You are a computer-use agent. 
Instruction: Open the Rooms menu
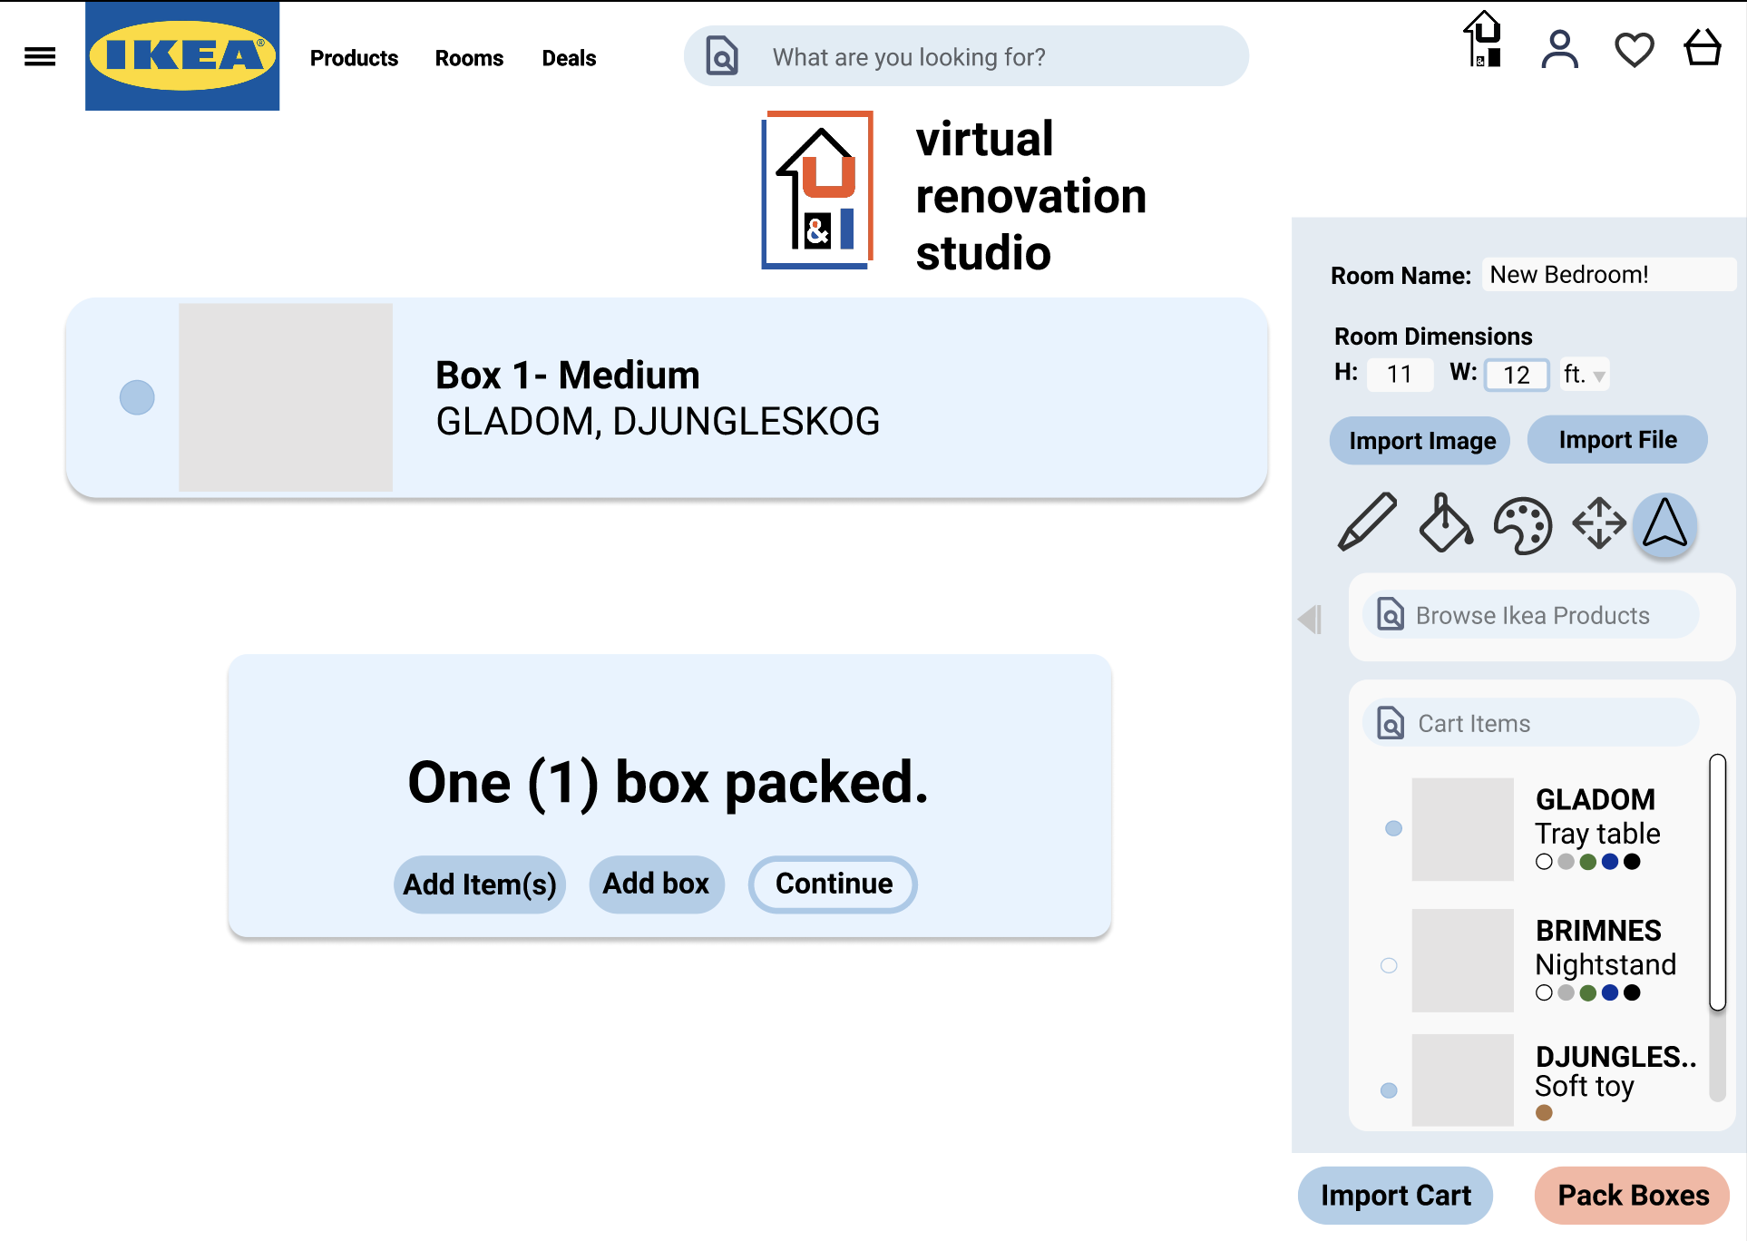469,58
